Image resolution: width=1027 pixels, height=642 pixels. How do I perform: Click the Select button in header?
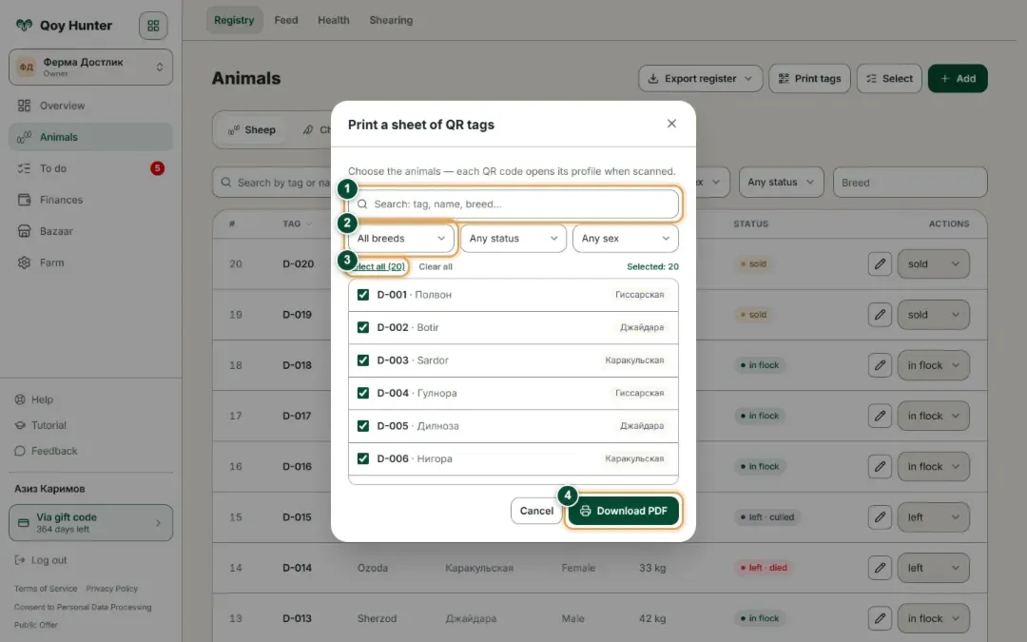[889, 79]
